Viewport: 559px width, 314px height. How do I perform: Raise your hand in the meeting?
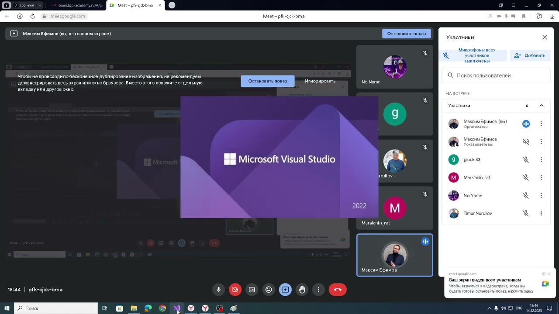[x=302, y=290]
